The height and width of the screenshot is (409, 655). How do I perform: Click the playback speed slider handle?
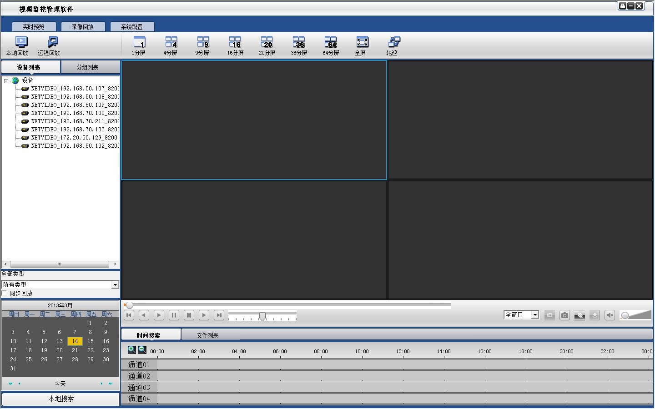[x=262, y=316]
